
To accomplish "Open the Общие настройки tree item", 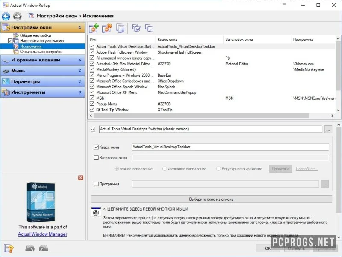I will tap(35, 35).
